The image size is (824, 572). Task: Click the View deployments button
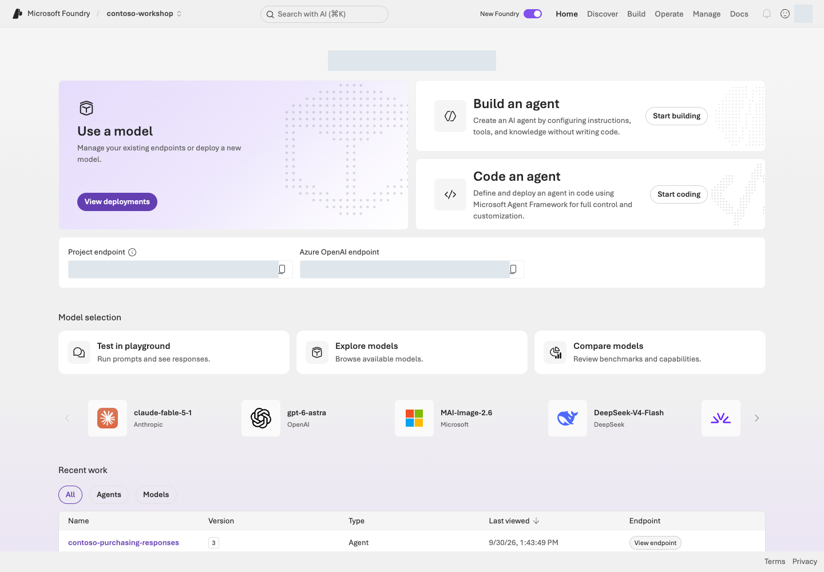coord(117,202)
